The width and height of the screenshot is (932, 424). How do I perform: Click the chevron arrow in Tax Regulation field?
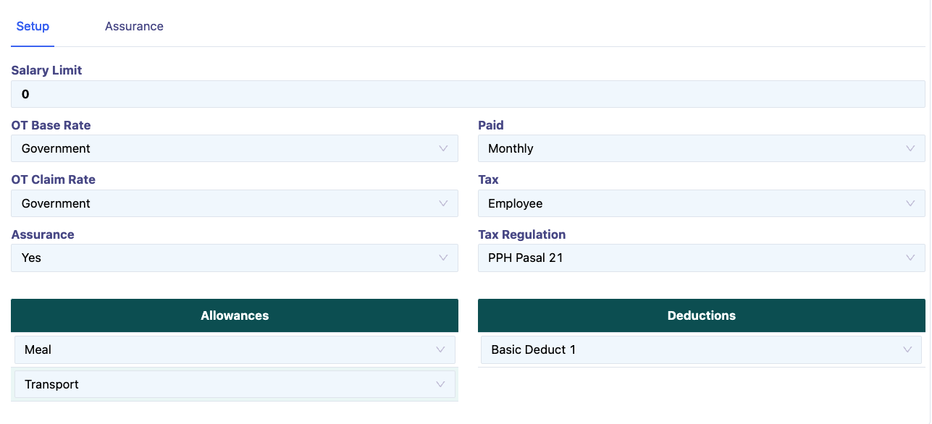(x=910, y=258)
